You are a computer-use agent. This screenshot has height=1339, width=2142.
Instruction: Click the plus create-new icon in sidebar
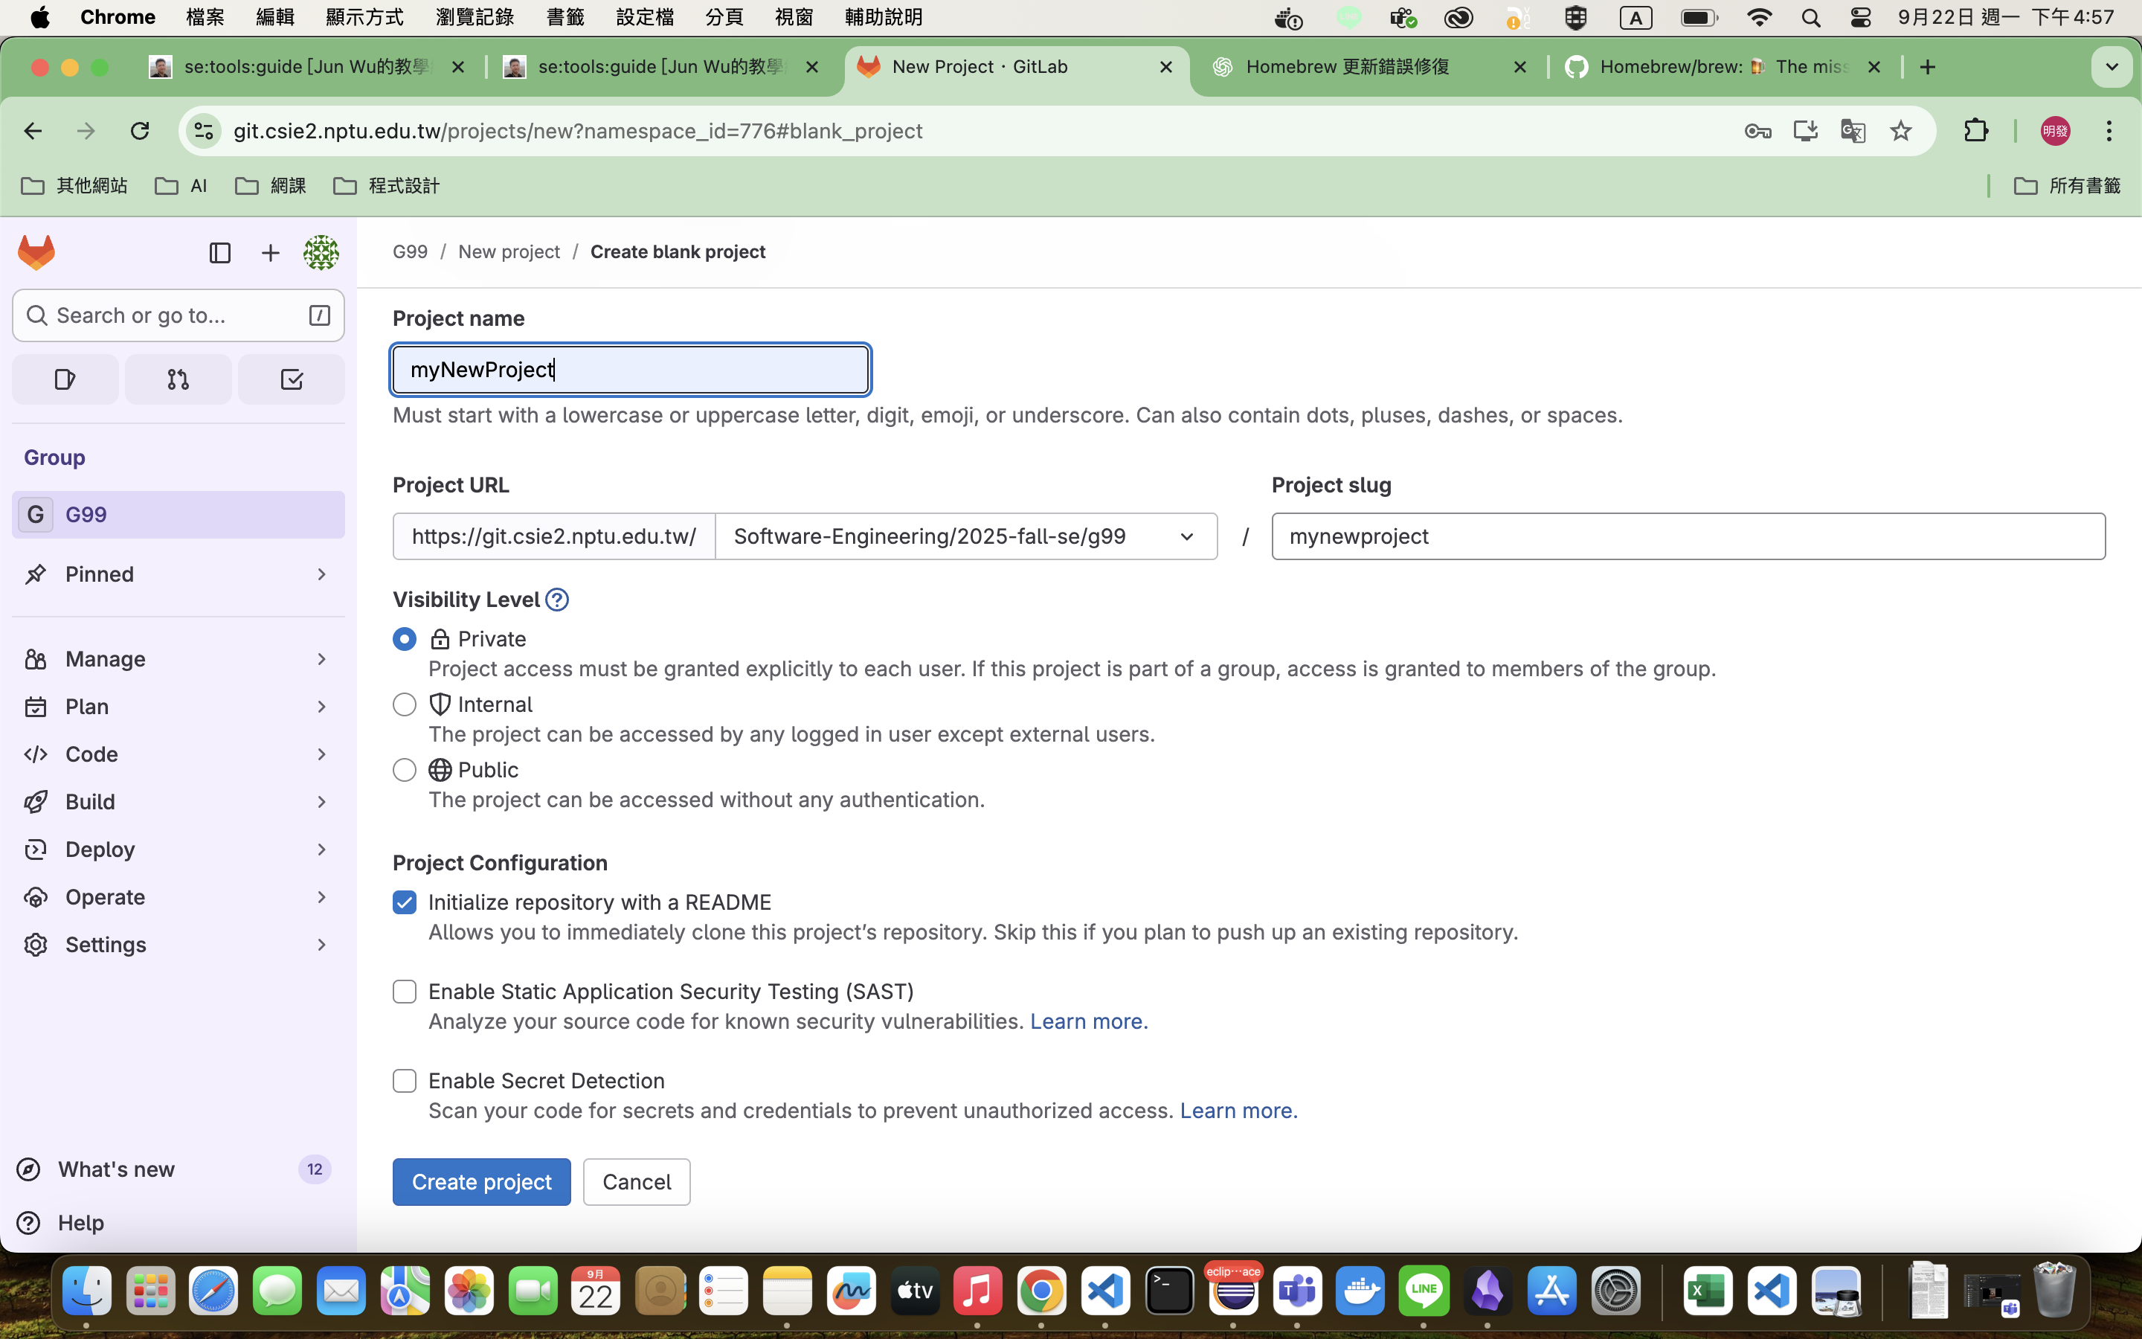tap(270, 253)
